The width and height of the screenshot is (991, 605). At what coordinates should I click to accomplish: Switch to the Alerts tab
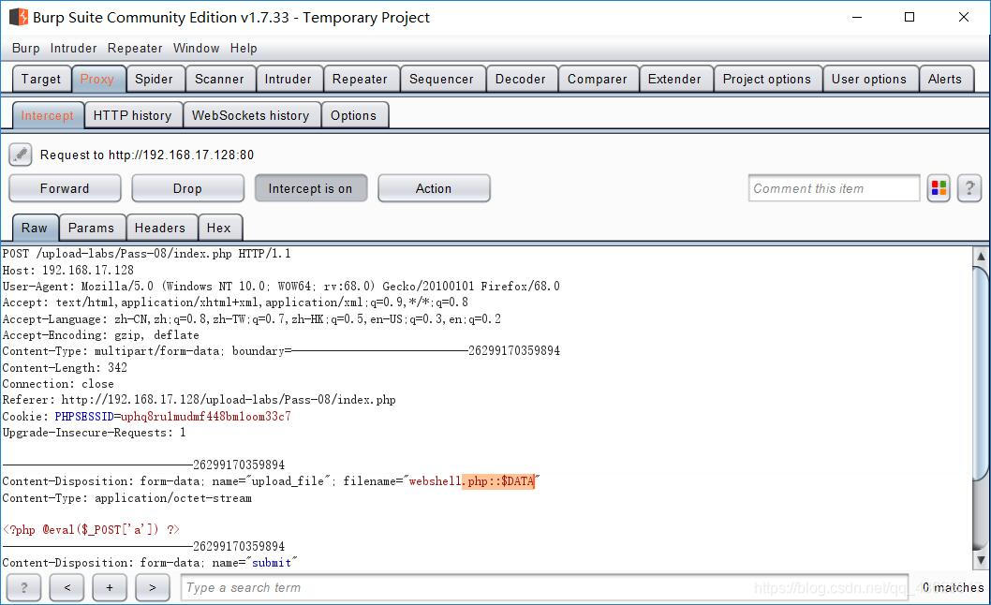tap(945, 79)
